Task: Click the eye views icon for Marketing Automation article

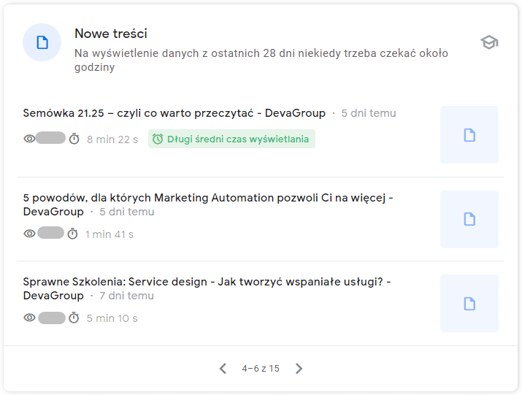Action: point(29,234)
